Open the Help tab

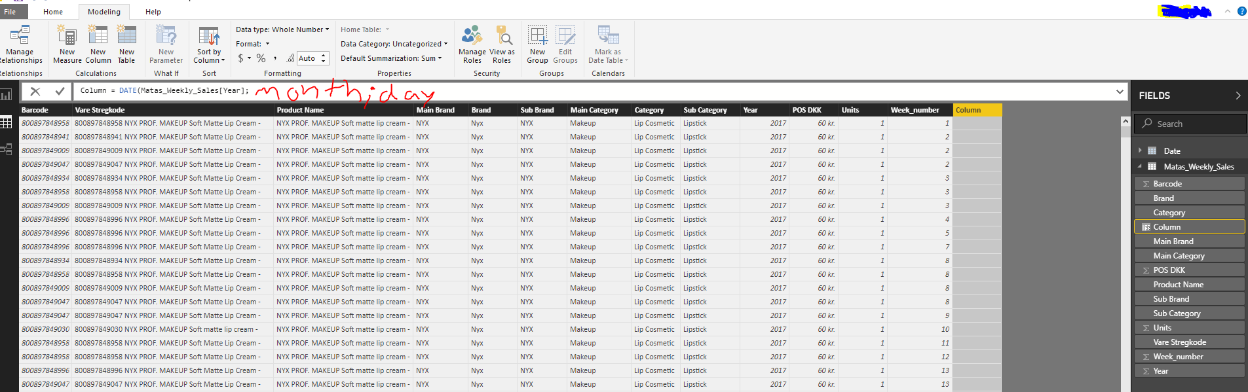pos(153,12)
